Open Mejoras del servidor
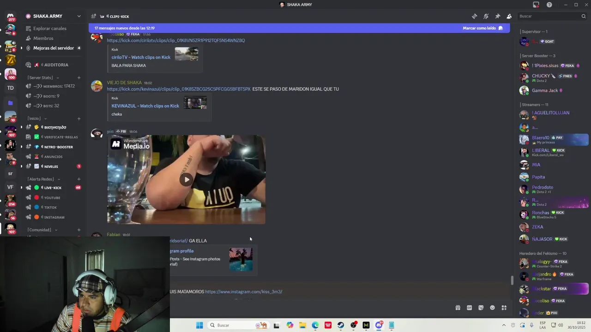This screenshot has width=591, height=332. point(54,48)
